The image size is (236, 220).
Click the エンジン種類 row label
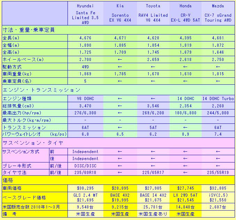[x=17, y=98]
